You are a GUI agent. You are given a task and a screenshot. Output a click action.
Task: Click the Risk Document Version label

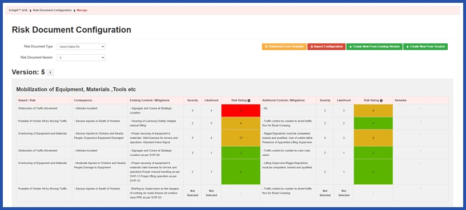(x=36, y=57)
